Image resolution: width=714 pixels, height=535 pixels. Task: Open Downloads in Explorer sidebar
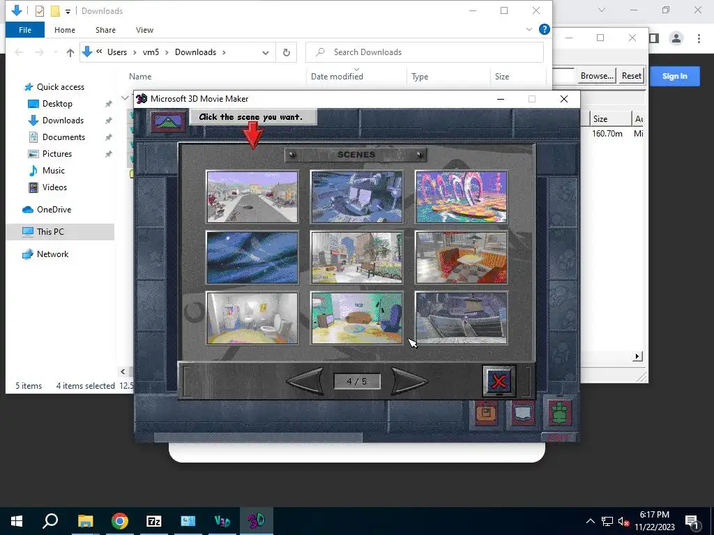point(63,121)
